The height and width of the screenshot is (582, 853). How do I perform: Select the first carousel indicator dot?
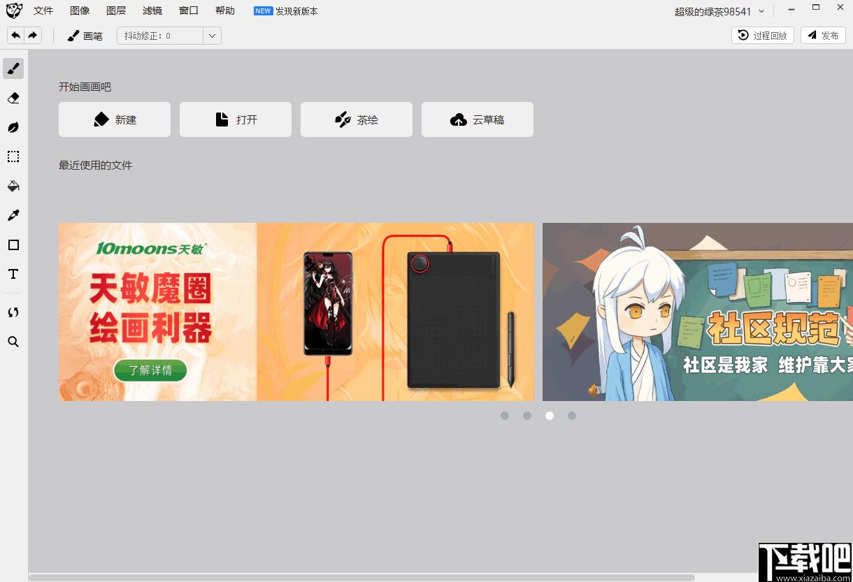(x=505, y=416)
